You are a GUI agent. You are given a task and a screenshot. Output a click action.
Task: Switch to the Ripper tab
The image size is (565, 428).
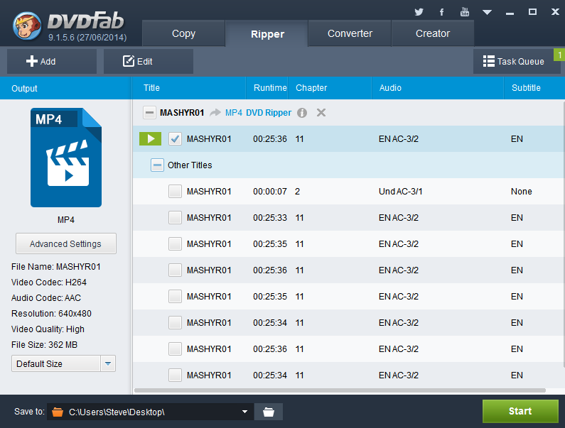[x=267, y=34]
